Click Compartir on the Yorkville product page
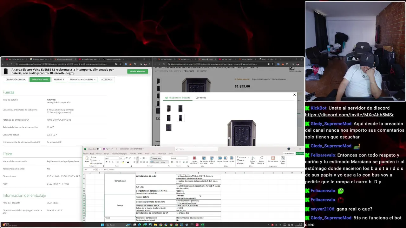The width and height of the screenshot is (406, 228). coord(189,71)
